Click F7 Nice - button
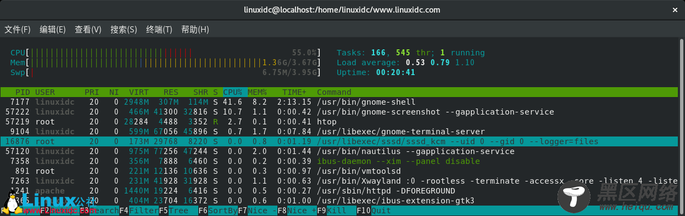The image size is (685, 216). [x=258, y=211]
